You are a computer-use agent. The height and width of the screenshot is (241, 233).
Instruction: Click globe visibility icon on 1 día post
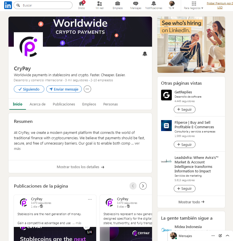pos(41,206)
